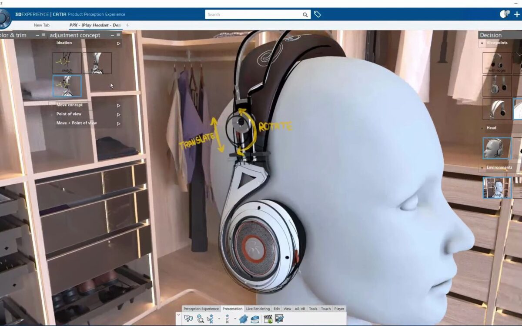Select the top-right ideation thumbnail

pyautogui.click(x=97, y=63)
